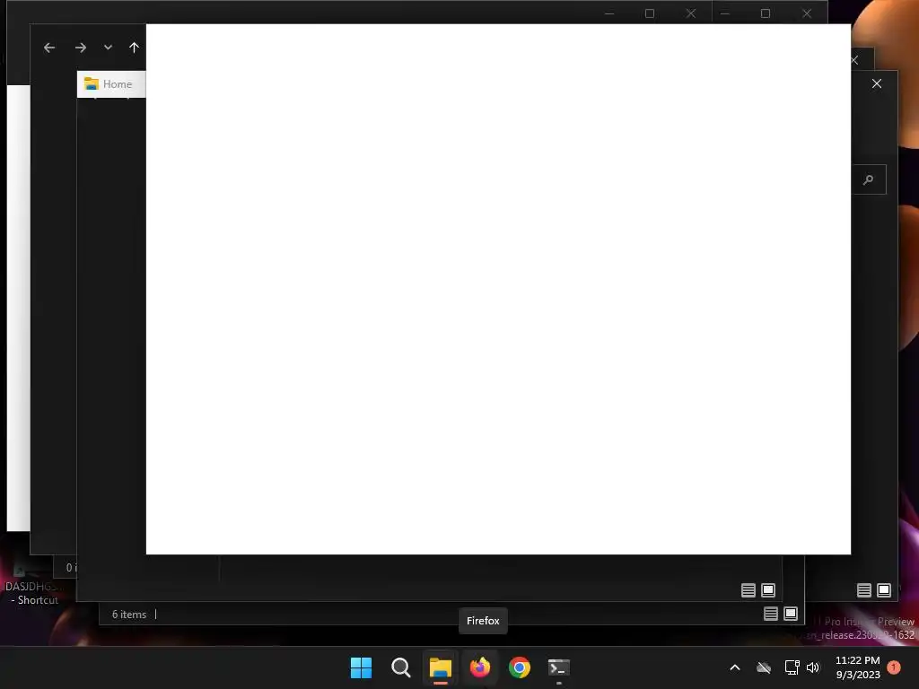Open network status tray icon
The width and height of the screenshot is (919, 689).
(x=792, y=667)
